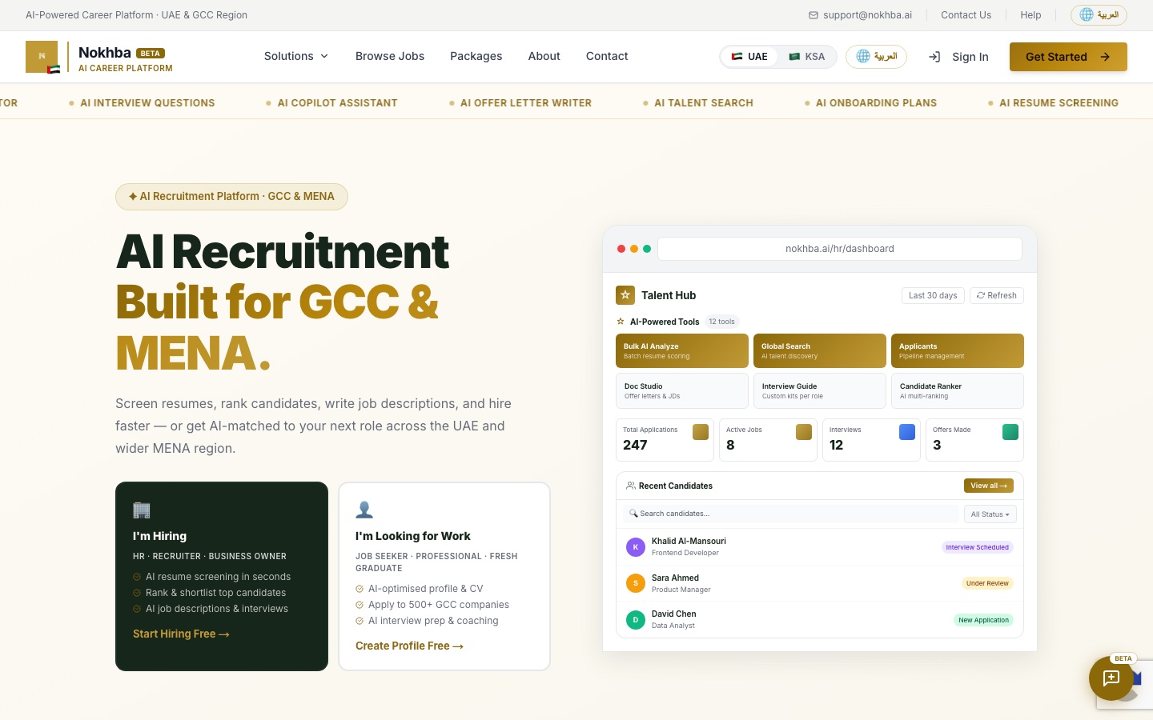This screenshot has width=1153, height=720.
Task: Click the person icon on Looking for Work card
Action: (x=364, y=510)
